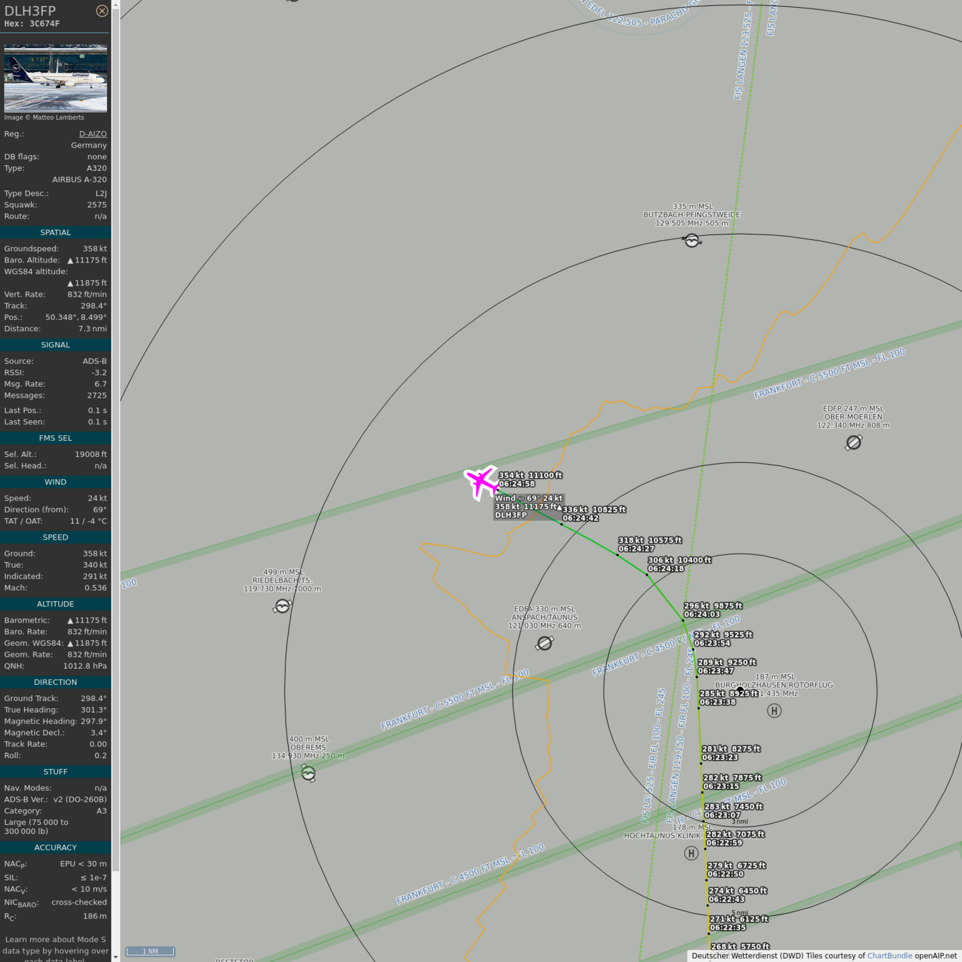Click the Anspach/Taunus EDFA airfield symbol
The image size is (962, 962).
[544, 643]
